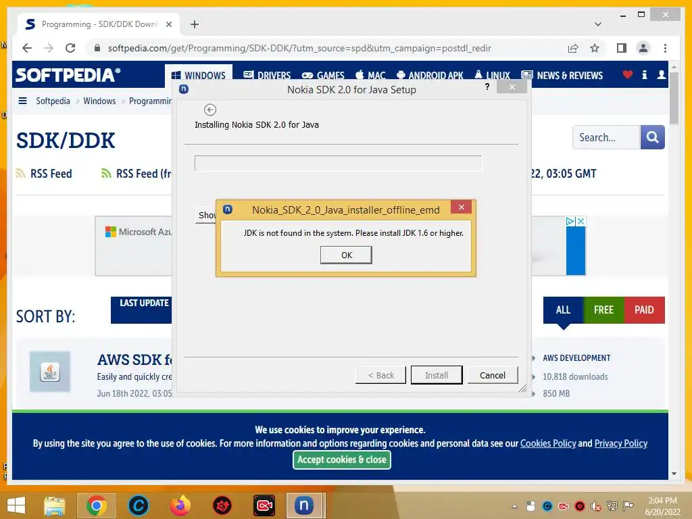692x519 pixels.
Task: Click the Chrome address bar URL
Action: [x=299, y=48]
